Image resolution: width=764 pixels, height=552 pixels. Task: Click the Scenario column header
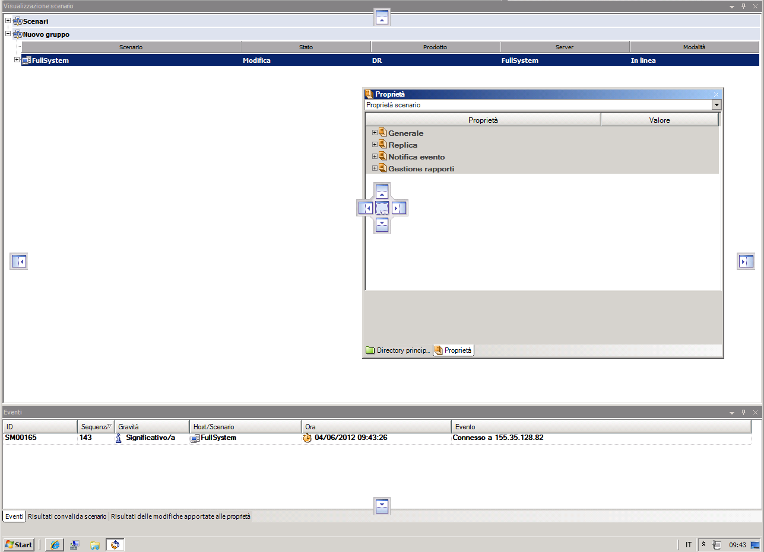pos(131,47)
